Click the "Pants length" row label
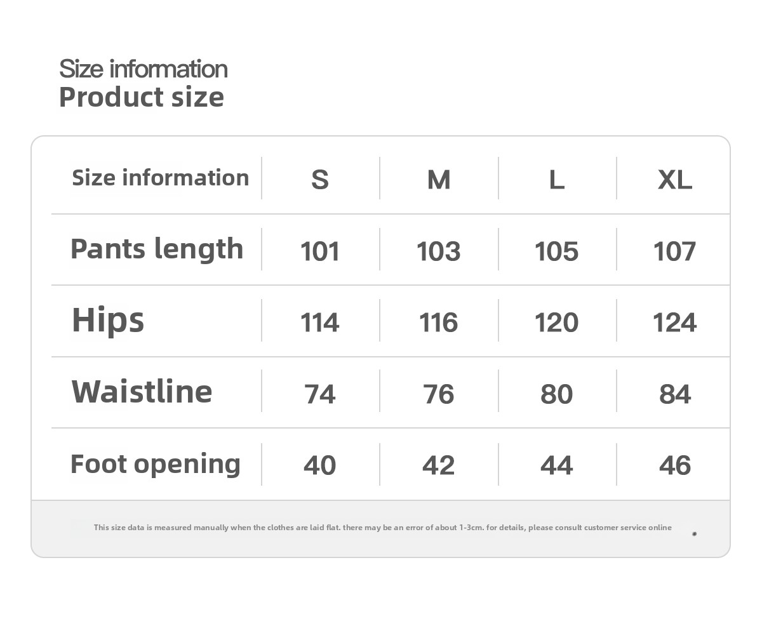Screen dimensions: 762x633 [157, 249]
